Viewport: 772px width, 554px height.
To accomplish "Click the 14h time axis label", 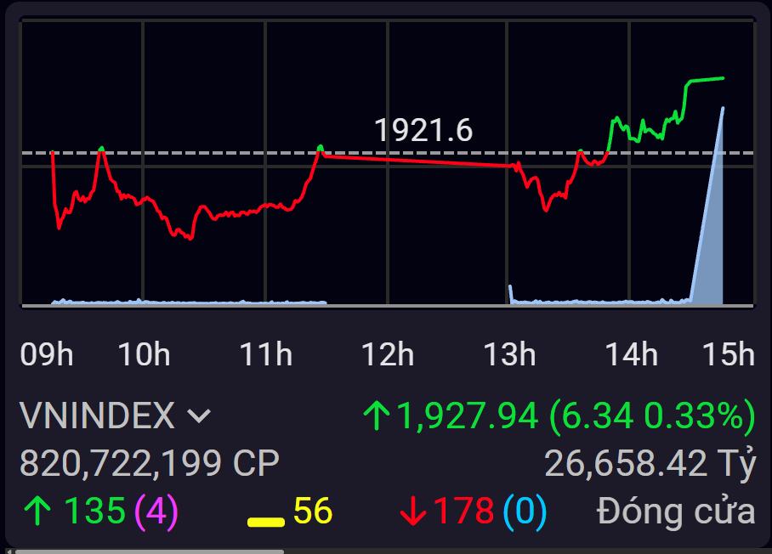I will [631, 354].
